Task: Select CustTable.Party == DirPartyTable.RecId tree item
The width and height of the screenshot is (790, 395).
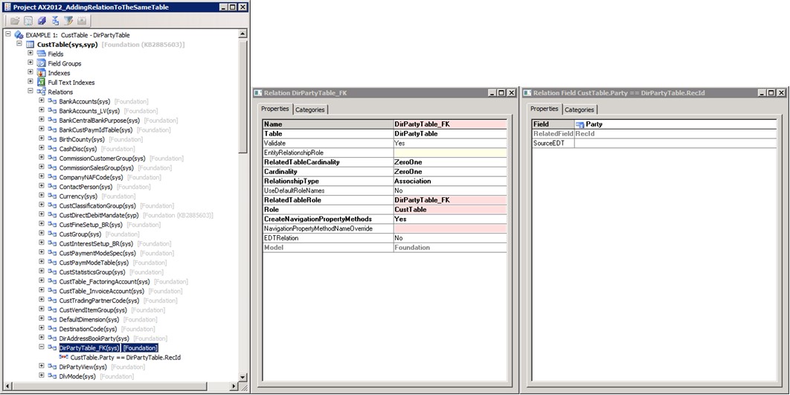Action: 125,358
